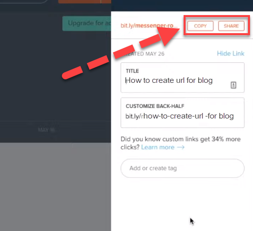
Task: Click the custom links 34% more clicks text
Action: pos(181,143)
